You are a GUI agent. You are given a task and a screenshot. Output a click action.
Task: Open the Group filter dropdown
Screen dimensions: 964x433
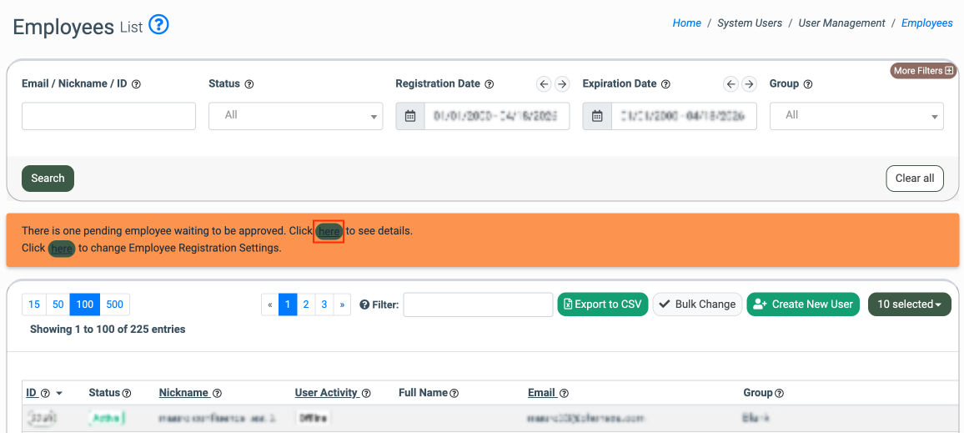856,116
